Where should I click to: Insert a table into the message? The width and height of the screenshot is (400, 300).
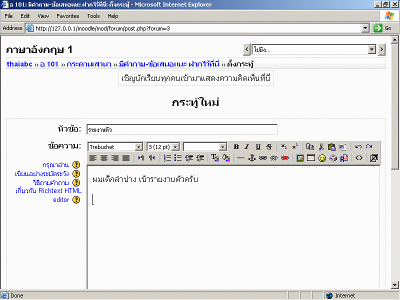[x=311, y=158]
